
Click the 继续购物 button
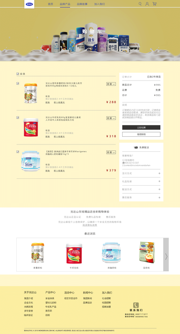click(141, 134)
